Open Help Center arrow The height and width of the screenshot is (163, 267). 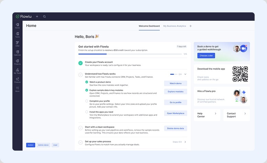pos(216,113)
